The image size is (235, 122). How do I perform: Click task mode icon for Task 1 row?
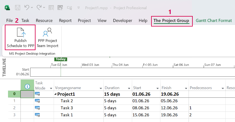[37, 115]
